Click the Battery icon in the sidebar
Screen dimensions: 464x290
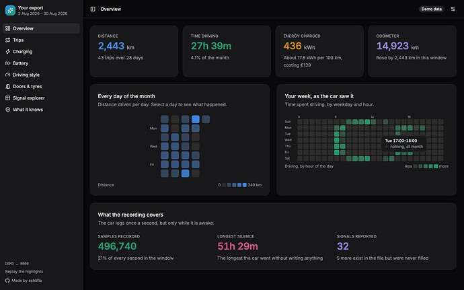pyautogui.click(x=7, y=63)
